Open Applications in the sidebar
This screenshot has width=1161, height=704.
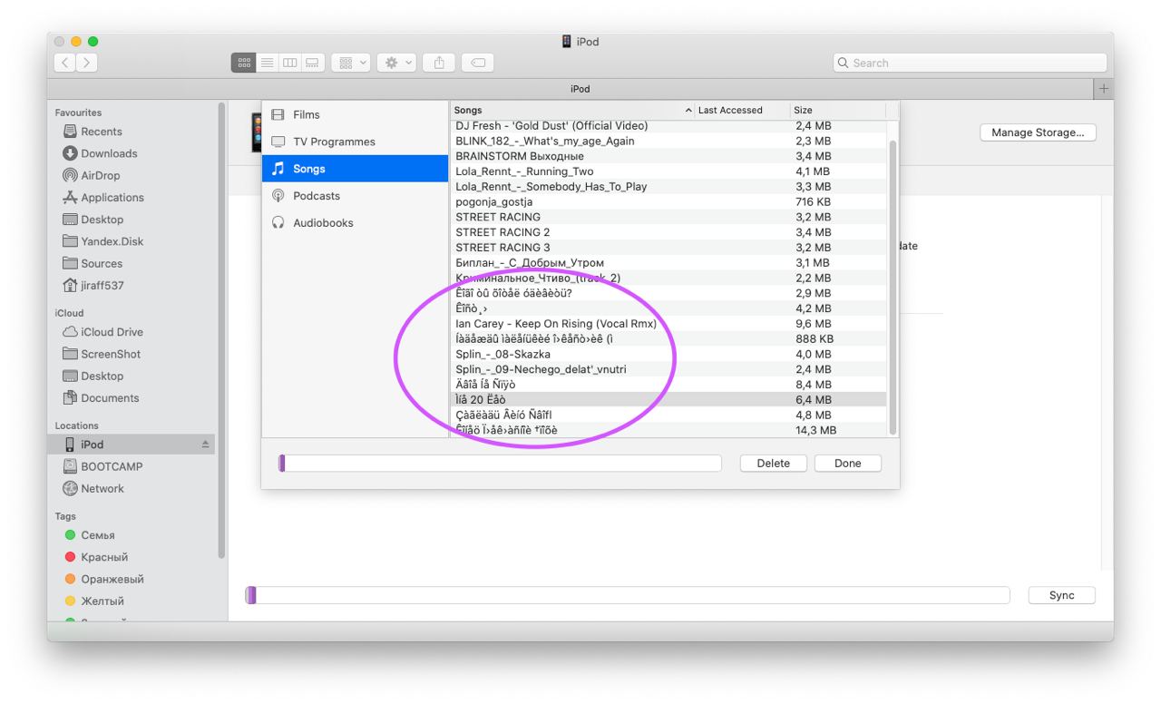point(112,197)
